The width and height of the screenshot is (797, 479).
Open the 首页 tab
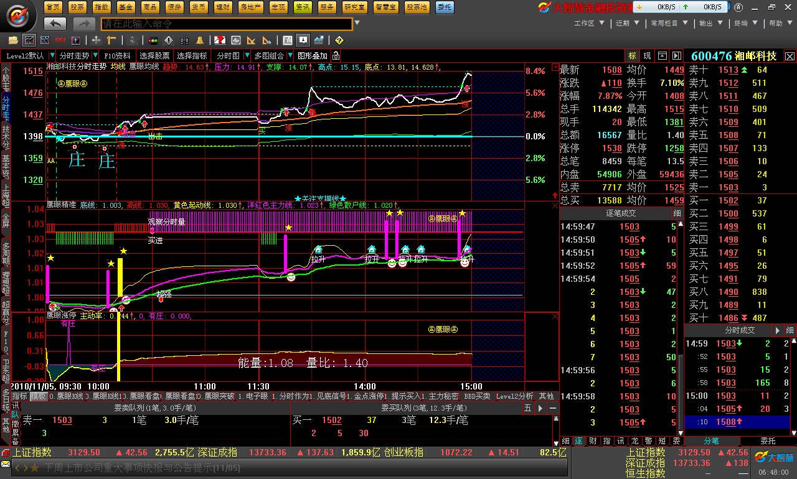(x=54, y=7)
